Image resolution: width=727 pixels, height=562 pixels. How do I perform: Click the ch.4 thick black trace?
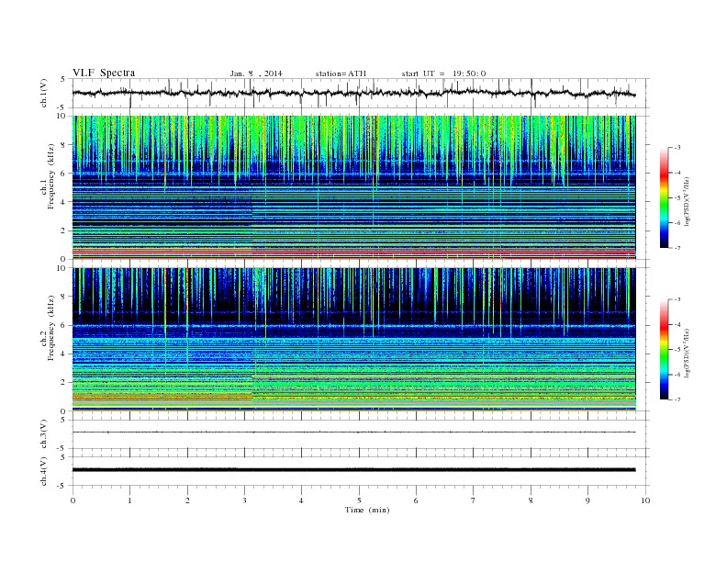coord(353,470)
